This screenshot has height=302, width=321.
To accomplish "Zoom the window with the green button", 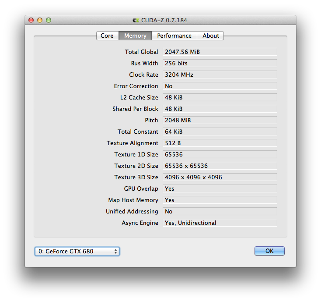I will point(49,20).
